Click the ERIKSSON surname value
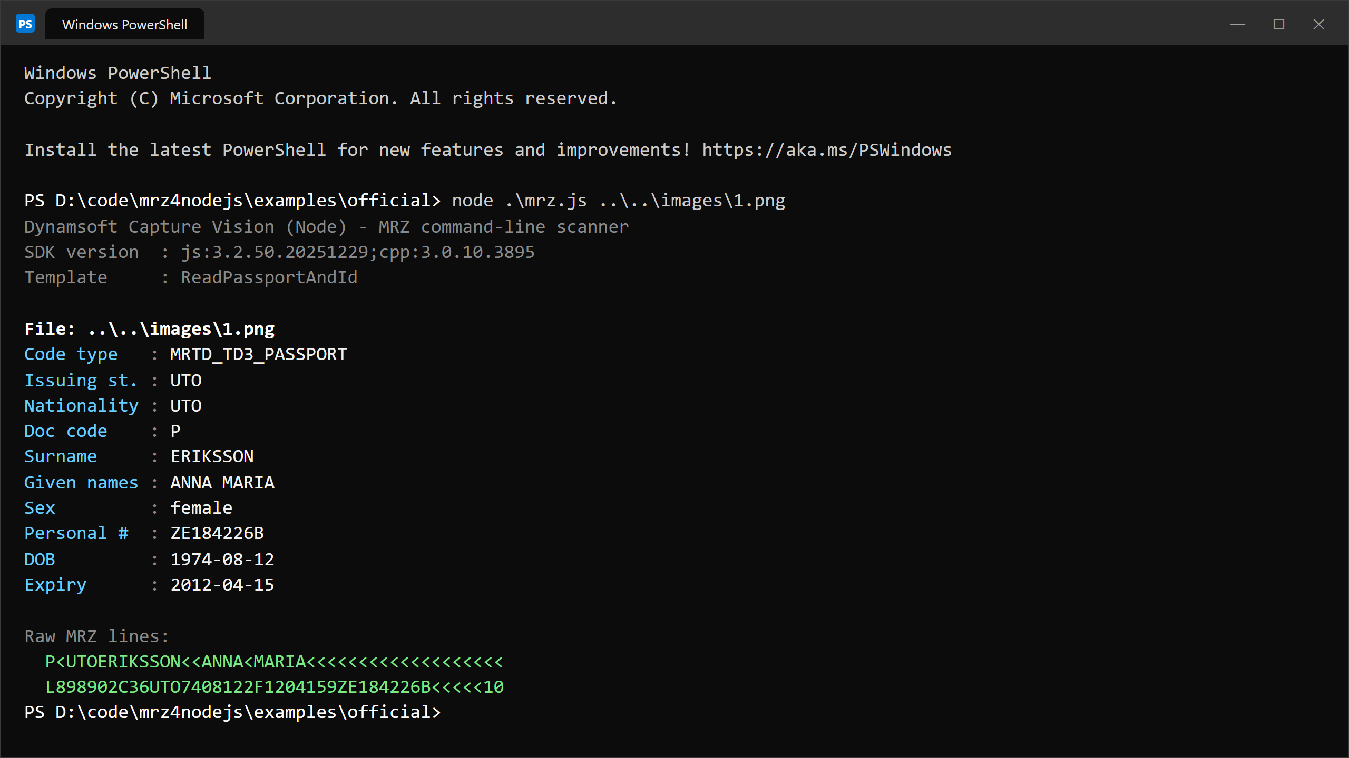Viewport: 1349px width, 758px height. coord(212,456)
